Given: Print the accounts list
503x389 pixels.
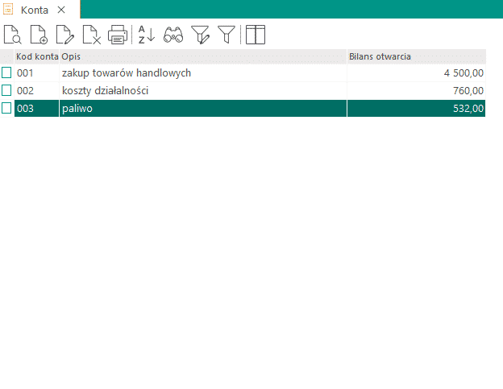Looking at the screenshot, I should [x=118, y=35].
